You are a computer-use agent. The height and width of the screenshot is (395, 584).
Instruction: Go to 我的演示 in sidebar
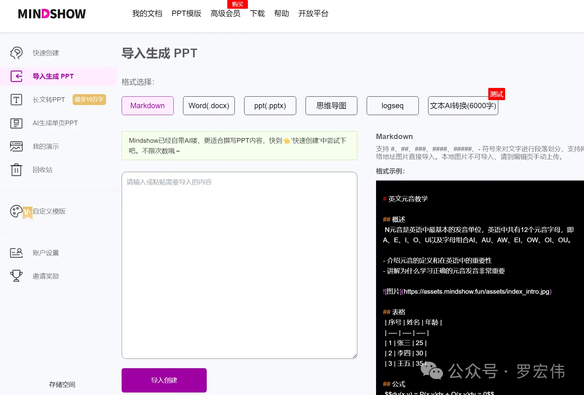[x=46, y=147]
